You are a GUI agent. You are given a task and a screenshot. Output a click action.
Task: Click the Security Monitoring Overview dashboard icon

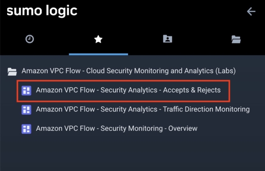[26, 129]
